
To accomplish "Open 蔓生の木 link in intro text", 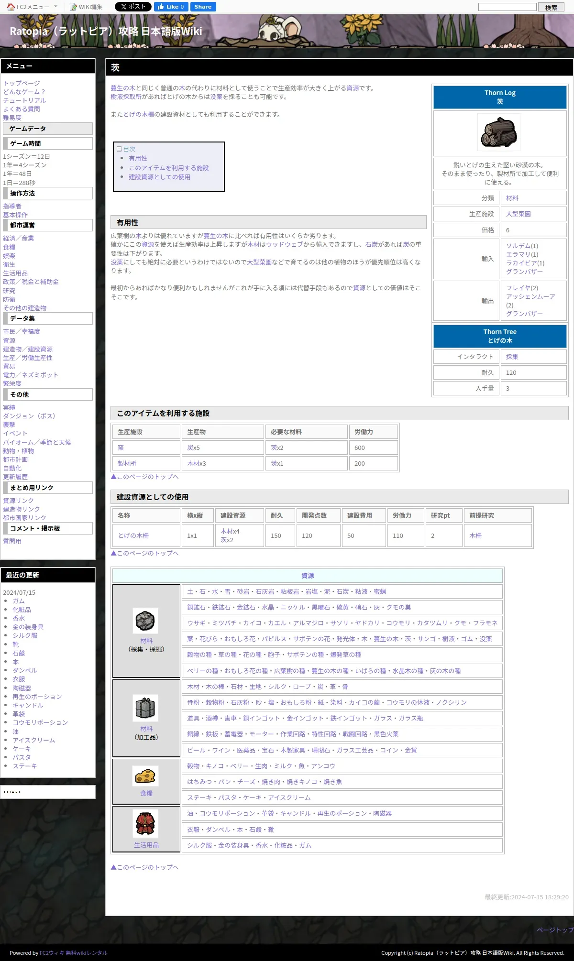I will 123,88.
